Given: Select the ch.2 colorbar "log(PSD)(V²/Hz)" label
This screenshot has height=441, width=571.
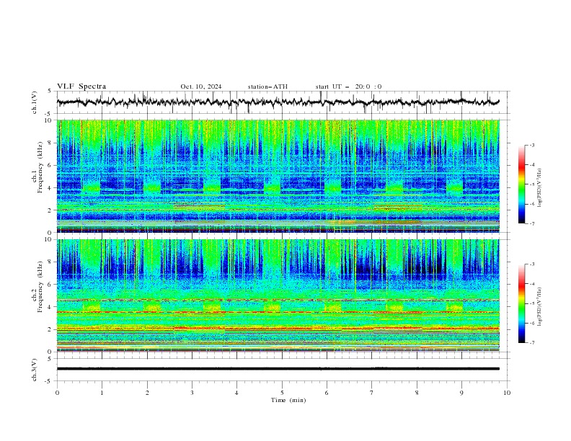Looking at the screenshot, I should 540,307.
